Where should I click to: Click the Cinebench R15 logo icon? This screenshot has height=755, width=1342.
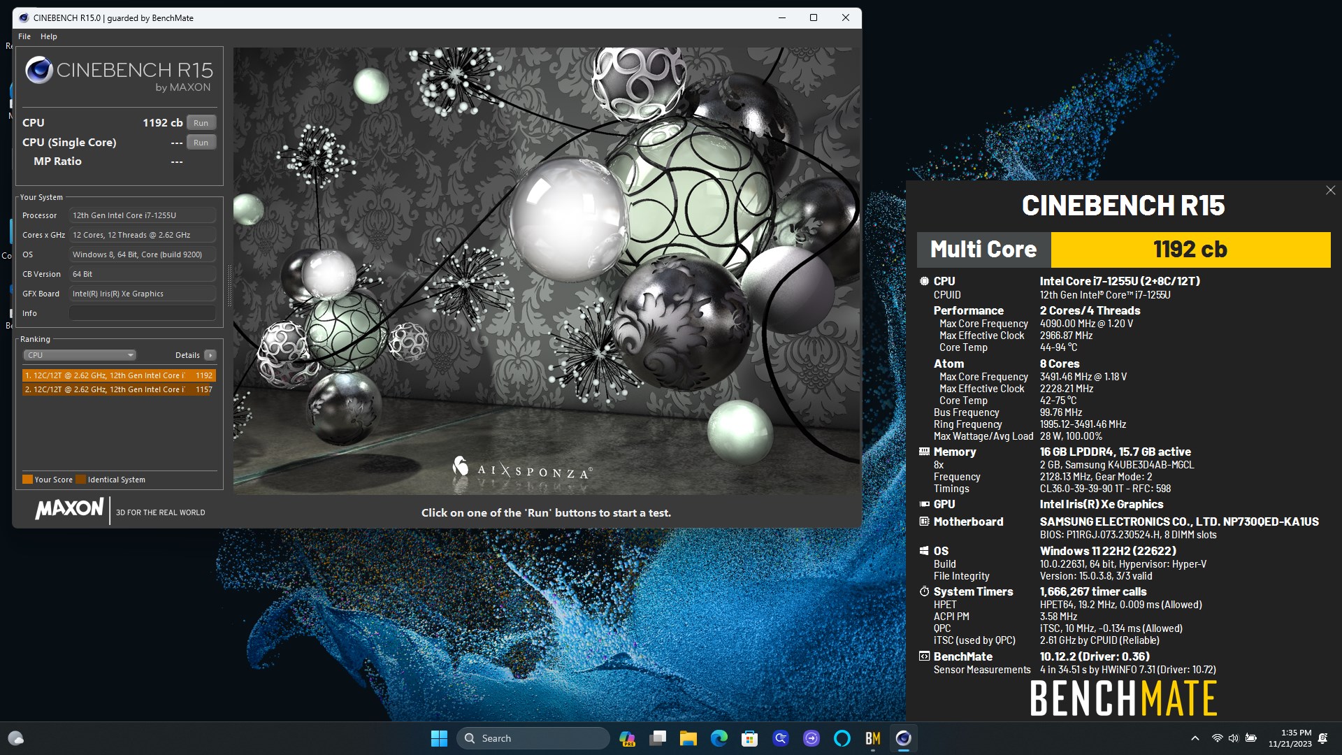(39, 70)
